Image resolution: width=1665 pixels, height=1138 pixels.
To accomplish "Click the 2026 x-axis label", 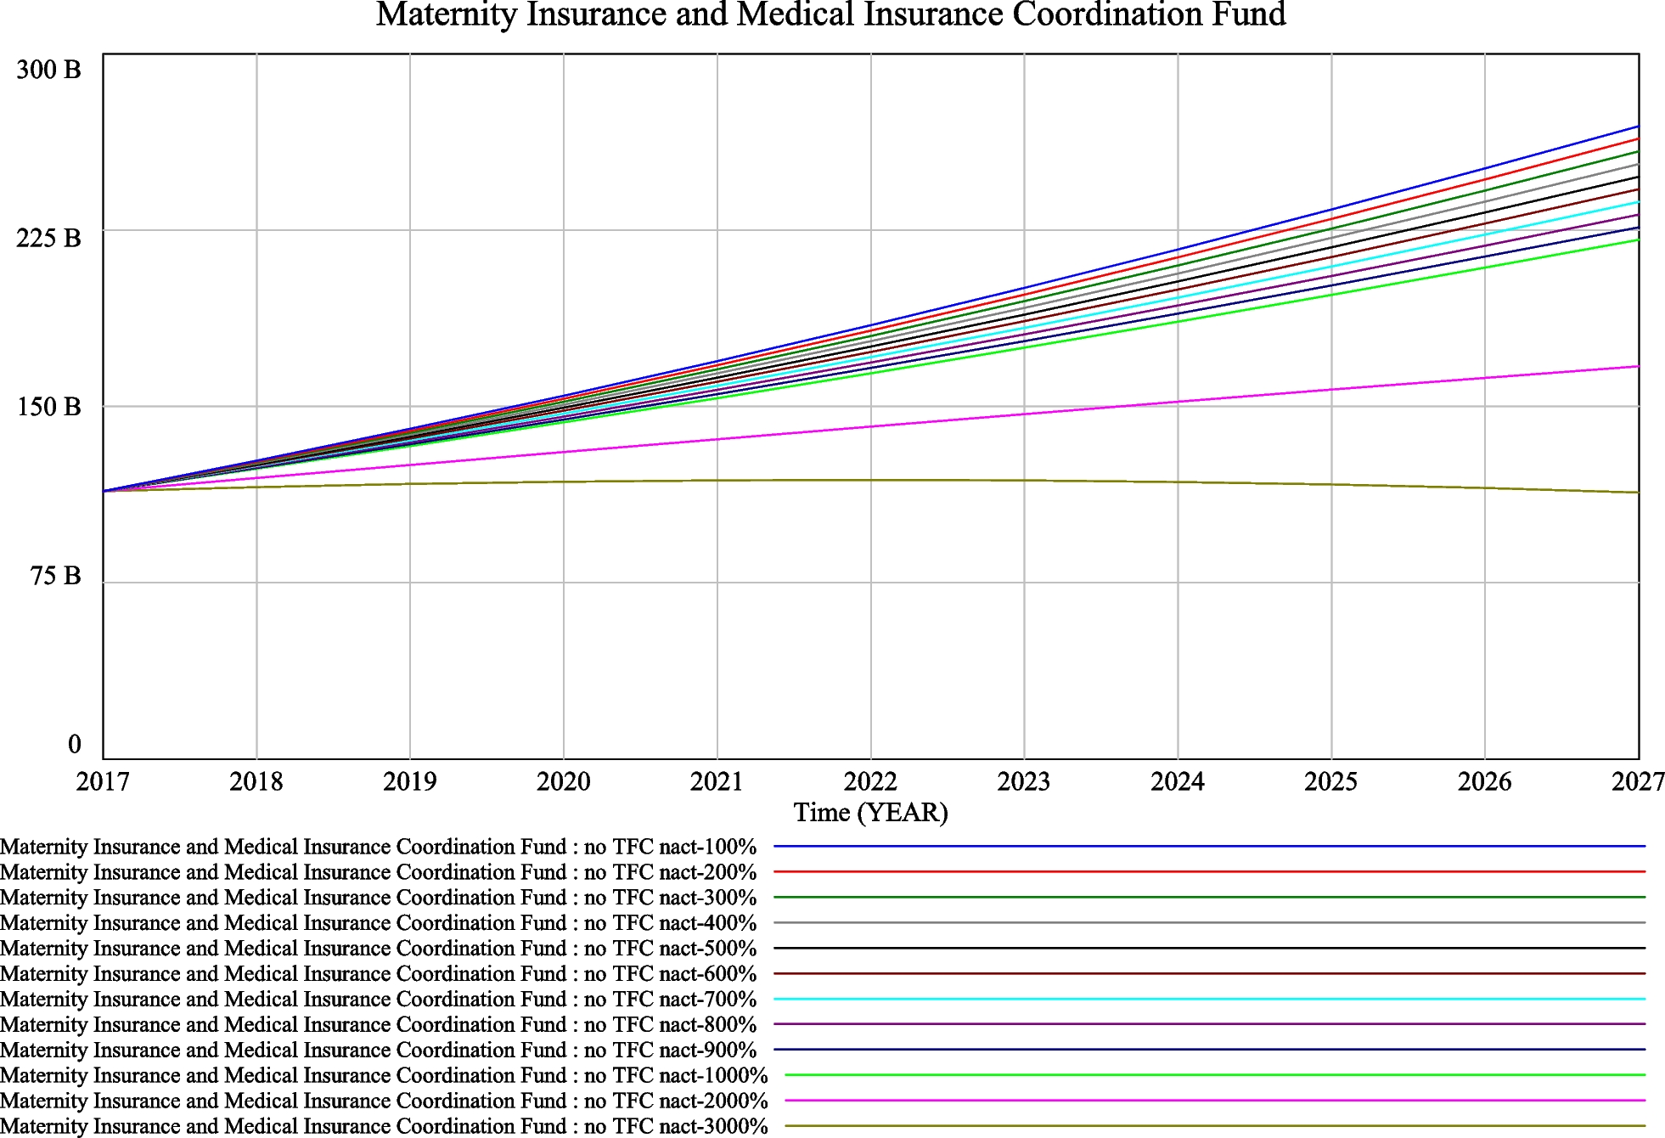I will [1485, 781].
